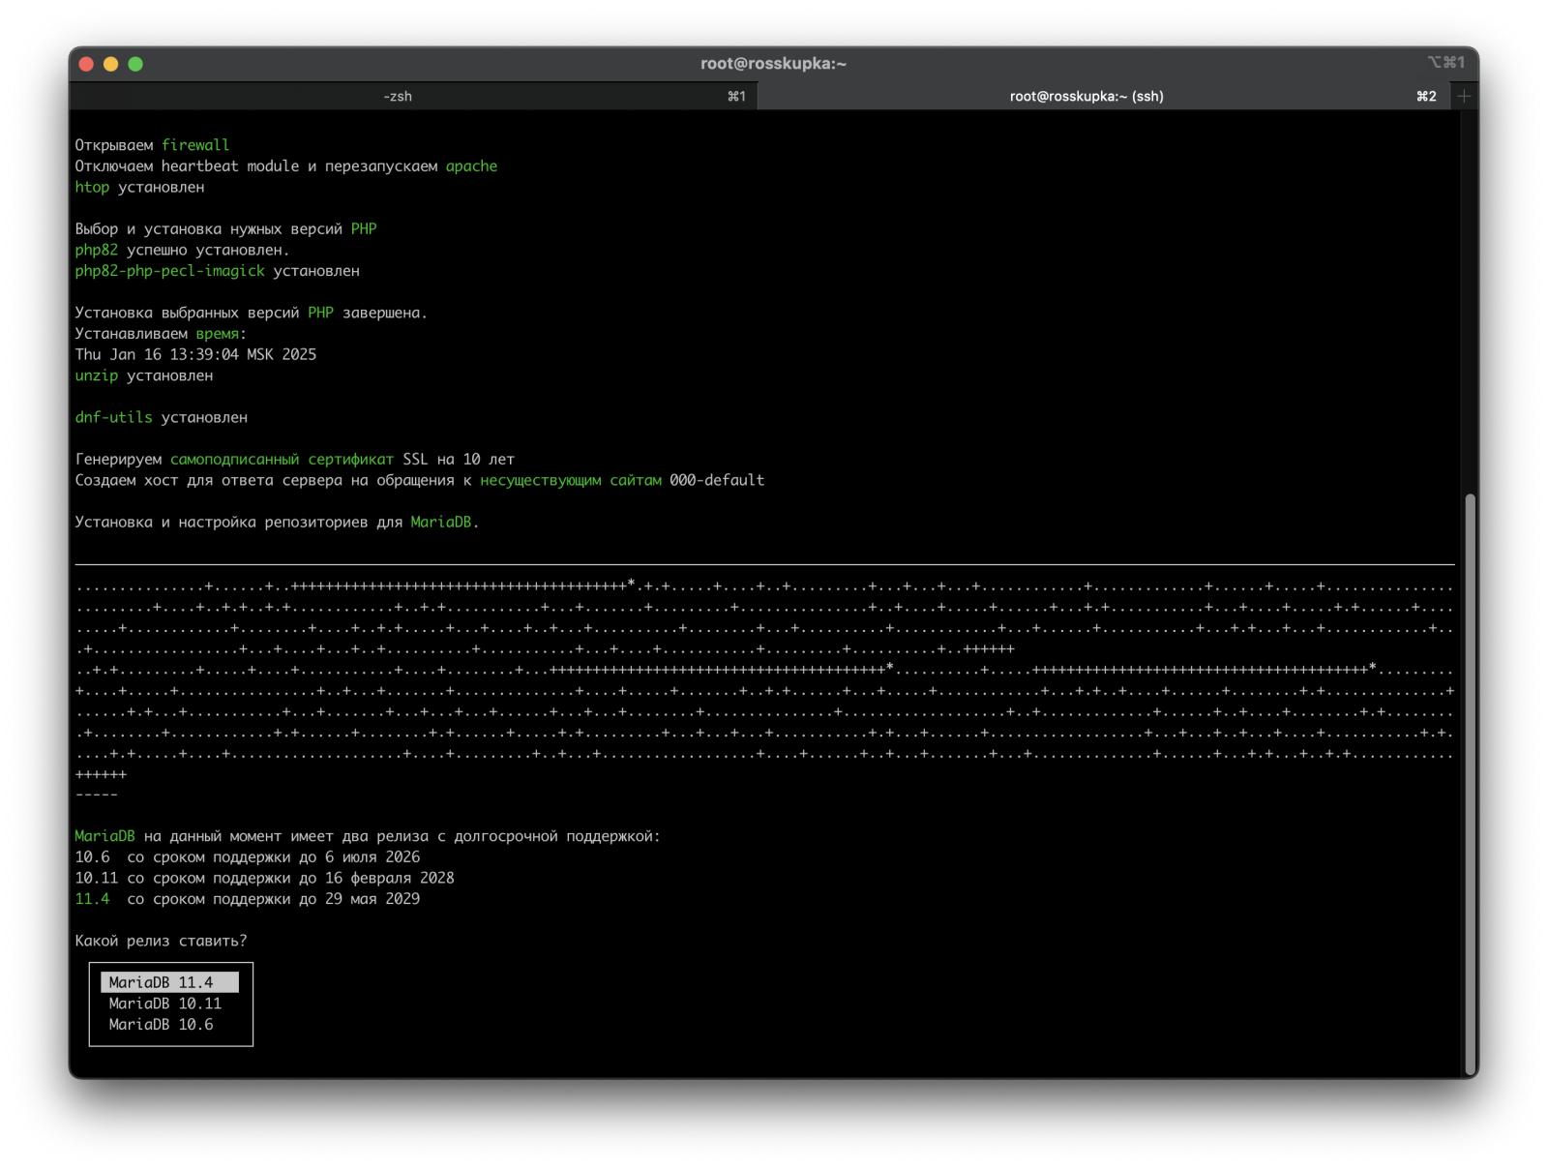Minimize the terminal with yellow button
This screenshot has width=1548, height=1170.
click(x=110, y=64)
